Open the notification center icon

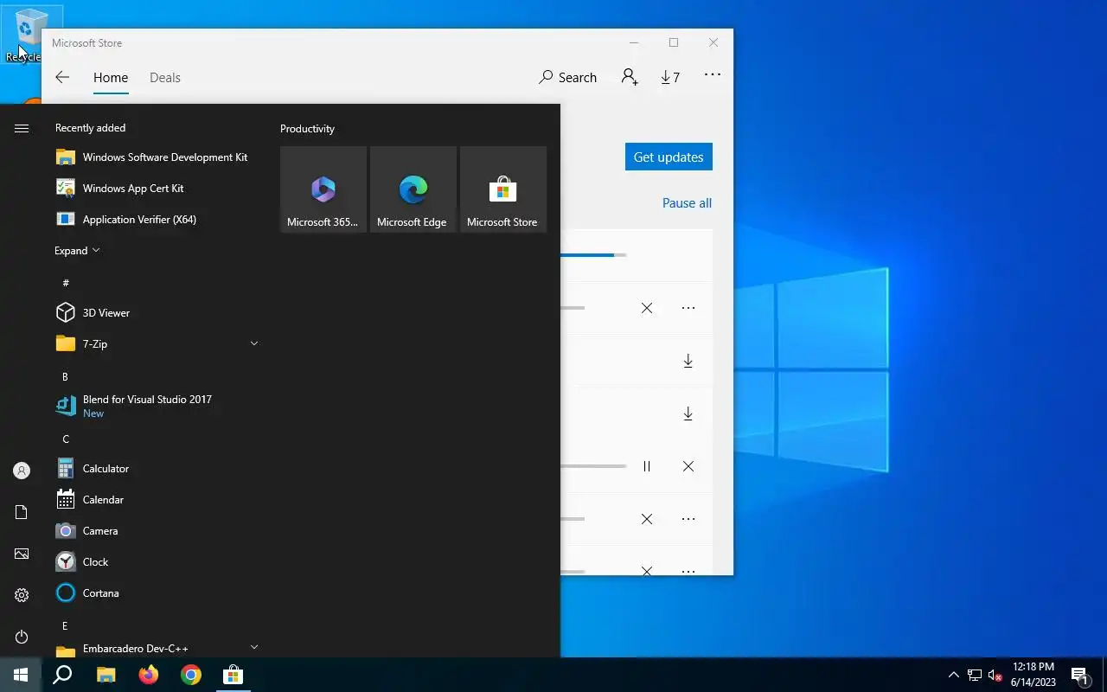point(1079,675)
